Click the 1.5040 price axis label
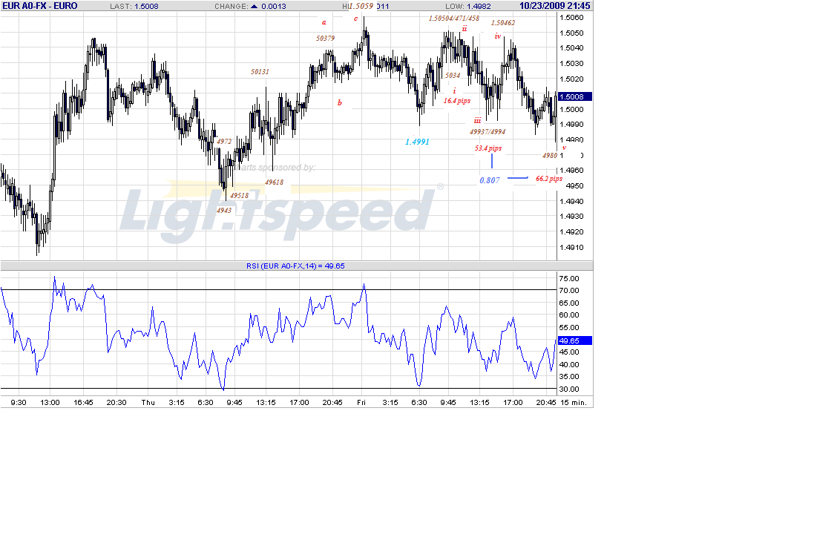Image resolution: width=837 pixels, height=543 pixels. [571, 48]
